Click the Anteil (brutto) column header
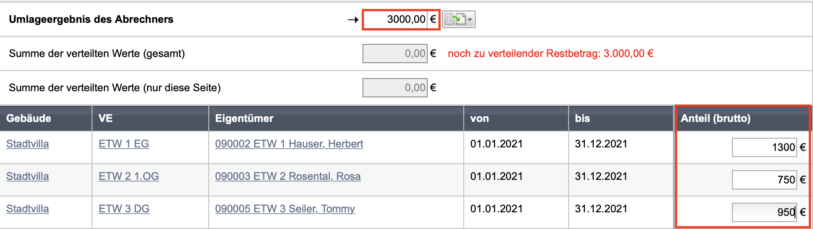The height and width of the screenshot is (229, 813). [715, 118]
